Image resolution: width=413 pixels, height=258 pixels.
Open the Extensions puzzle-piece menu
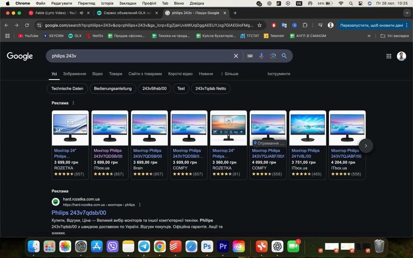305,25
